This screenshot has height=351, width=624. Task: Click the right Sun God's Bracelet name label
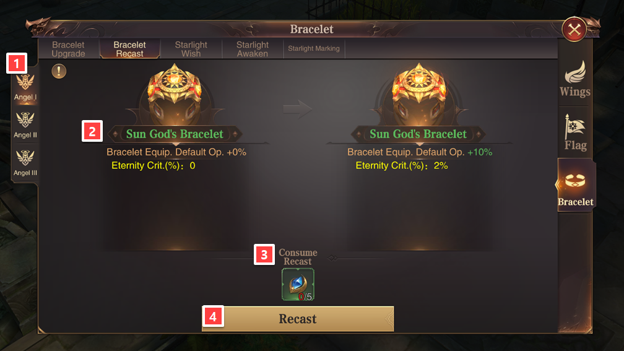tap(418, 134)
